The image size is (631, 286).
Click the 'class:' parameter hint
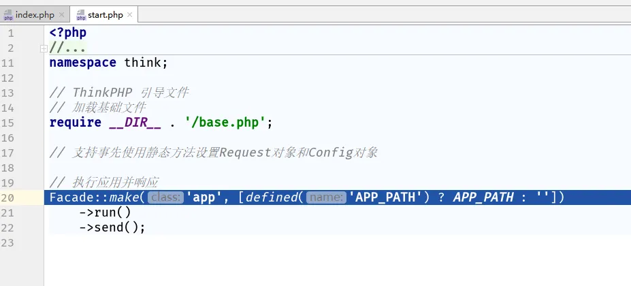[166, 197]
